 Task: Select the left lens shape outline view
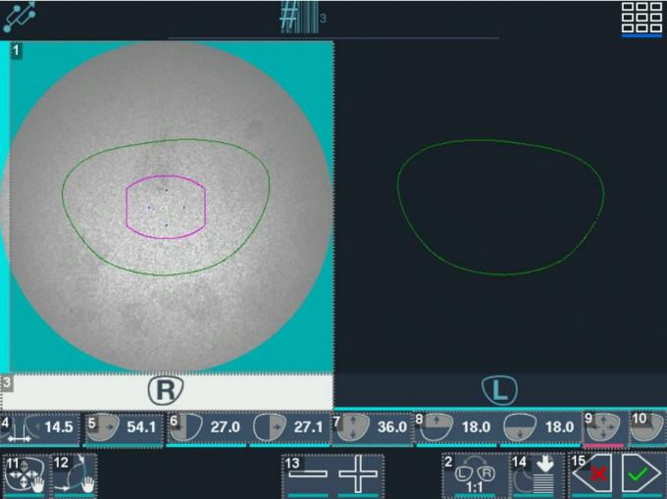click(500, 207)
